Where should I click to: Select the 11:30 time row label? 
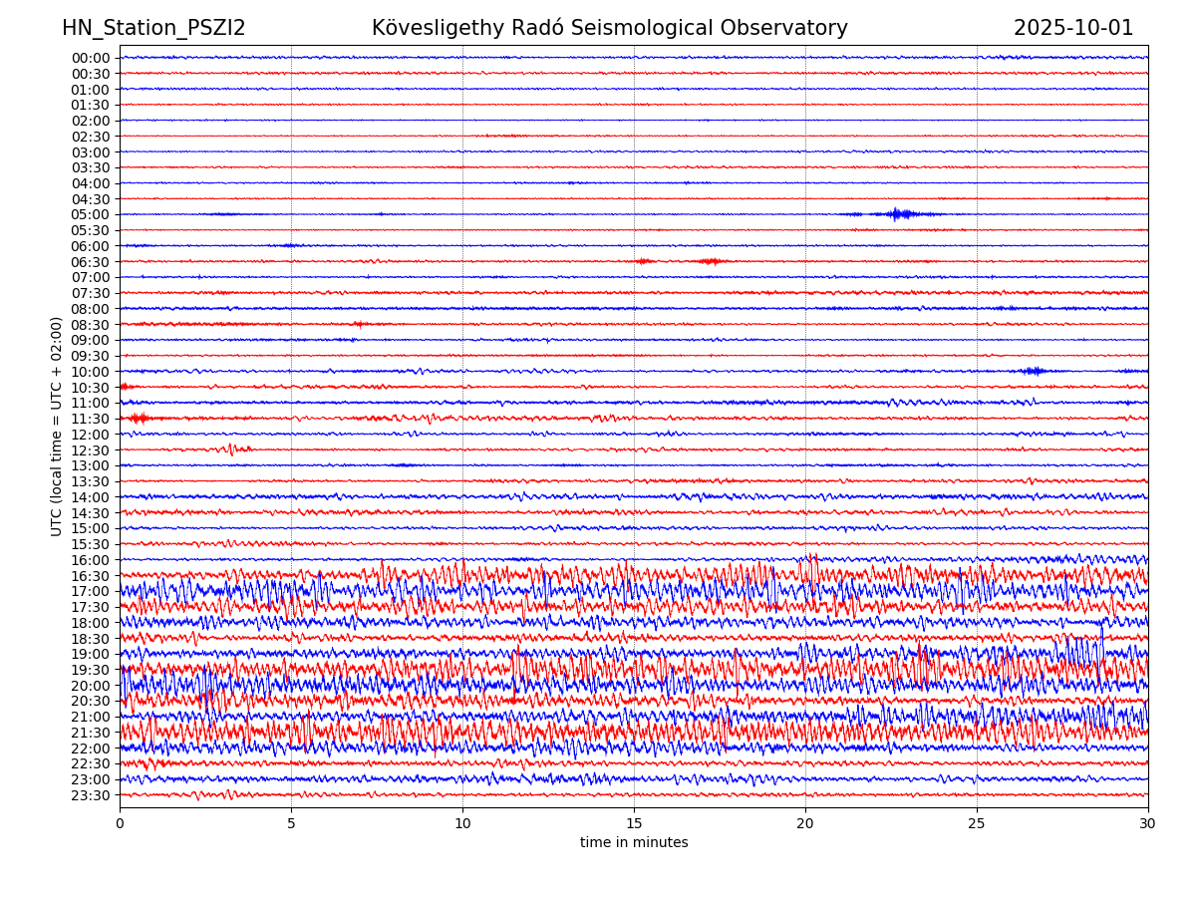point(90,419)
